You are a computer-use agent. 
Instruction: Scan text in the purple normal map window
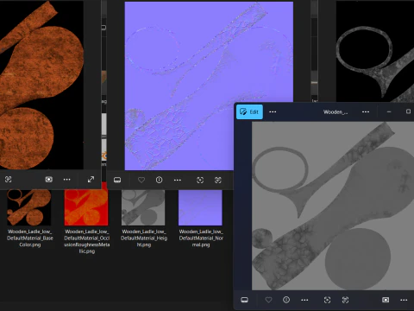pos(218,180)
